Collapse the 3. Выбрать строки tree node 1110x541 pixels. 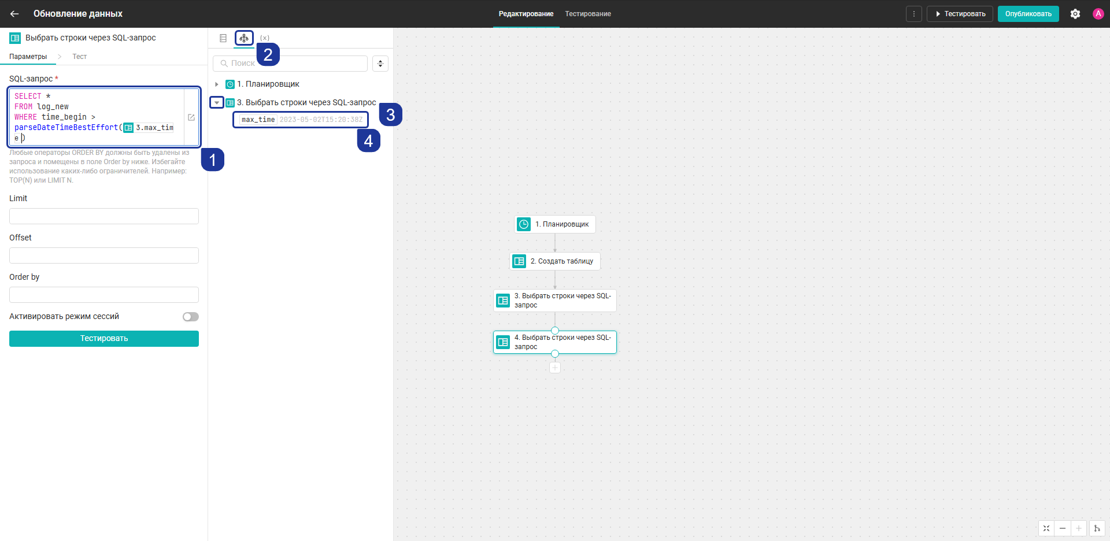tap(217, 102)
